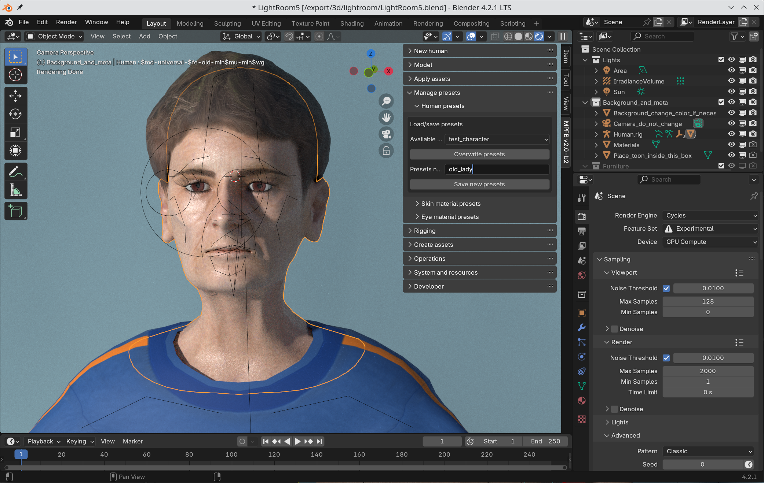
Task: Click the viewport zoom magnifier icon
Action: (386, 101)
